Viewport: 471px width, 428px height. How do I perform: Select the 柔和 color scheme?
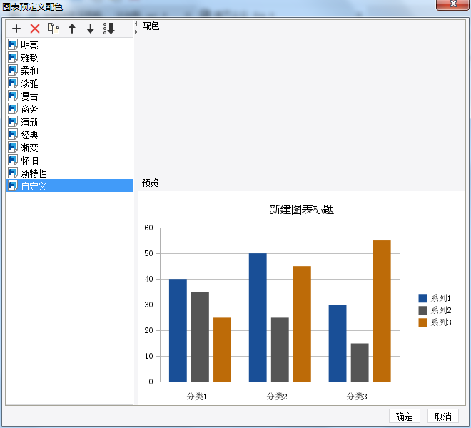pyautogui.click(x=70, y=71)
